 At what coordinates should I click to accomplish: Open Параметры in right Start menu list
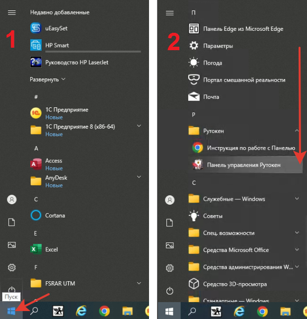click(211, 46)
